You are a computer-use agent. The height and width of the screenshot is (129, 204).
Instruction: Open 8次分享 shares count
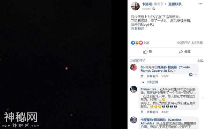197,43
